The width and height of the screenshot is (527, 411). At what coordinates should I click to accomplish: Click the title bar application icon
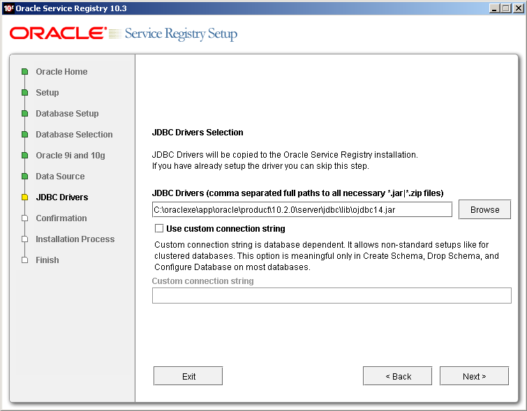8,8
